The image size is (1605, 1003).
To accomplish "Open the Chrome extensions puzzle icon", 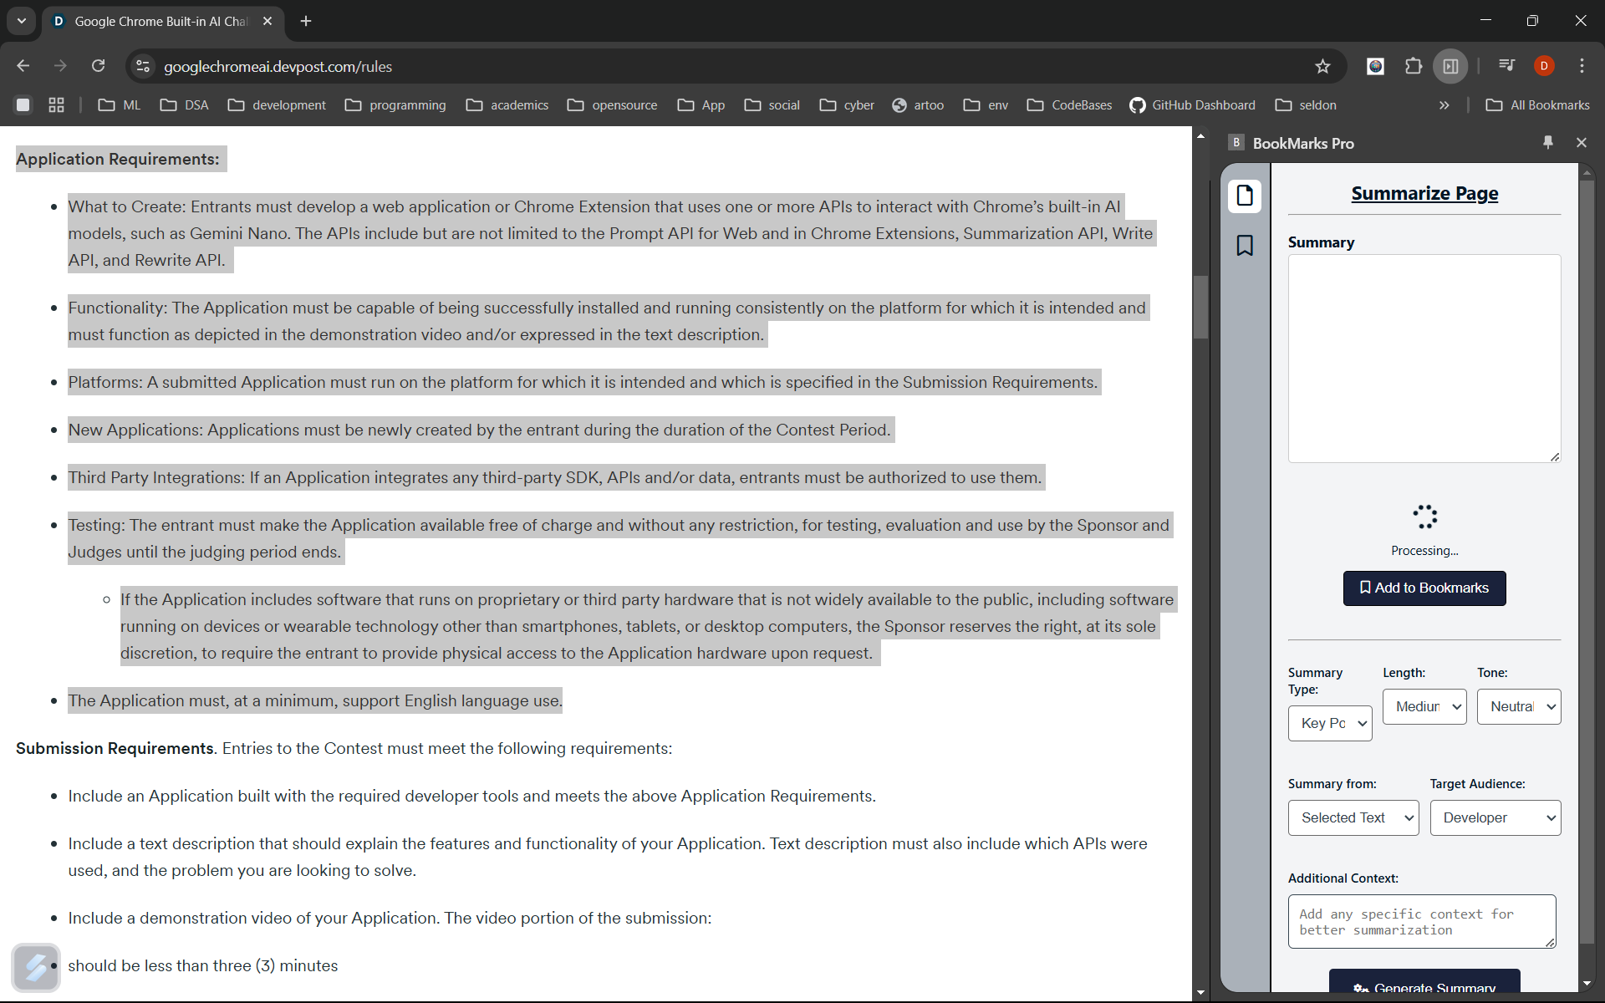I will pos(1413,66).
